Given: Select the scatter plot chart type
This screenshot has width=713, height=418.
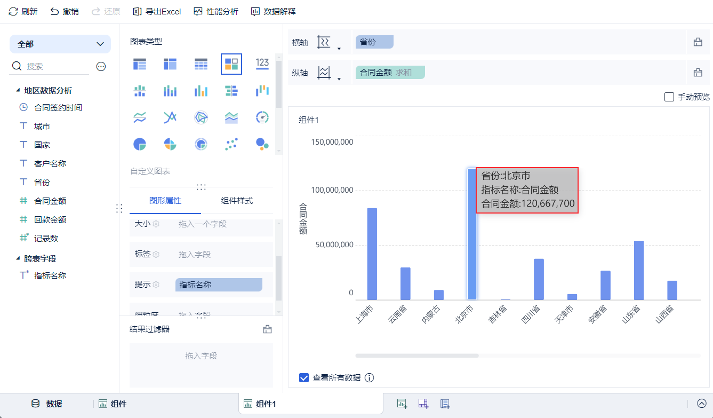Looking at the screenshot, I should [231, 143].
